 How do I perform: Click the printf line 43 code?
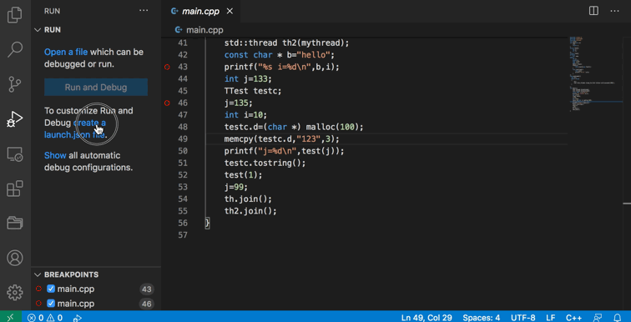coord(282,67)
